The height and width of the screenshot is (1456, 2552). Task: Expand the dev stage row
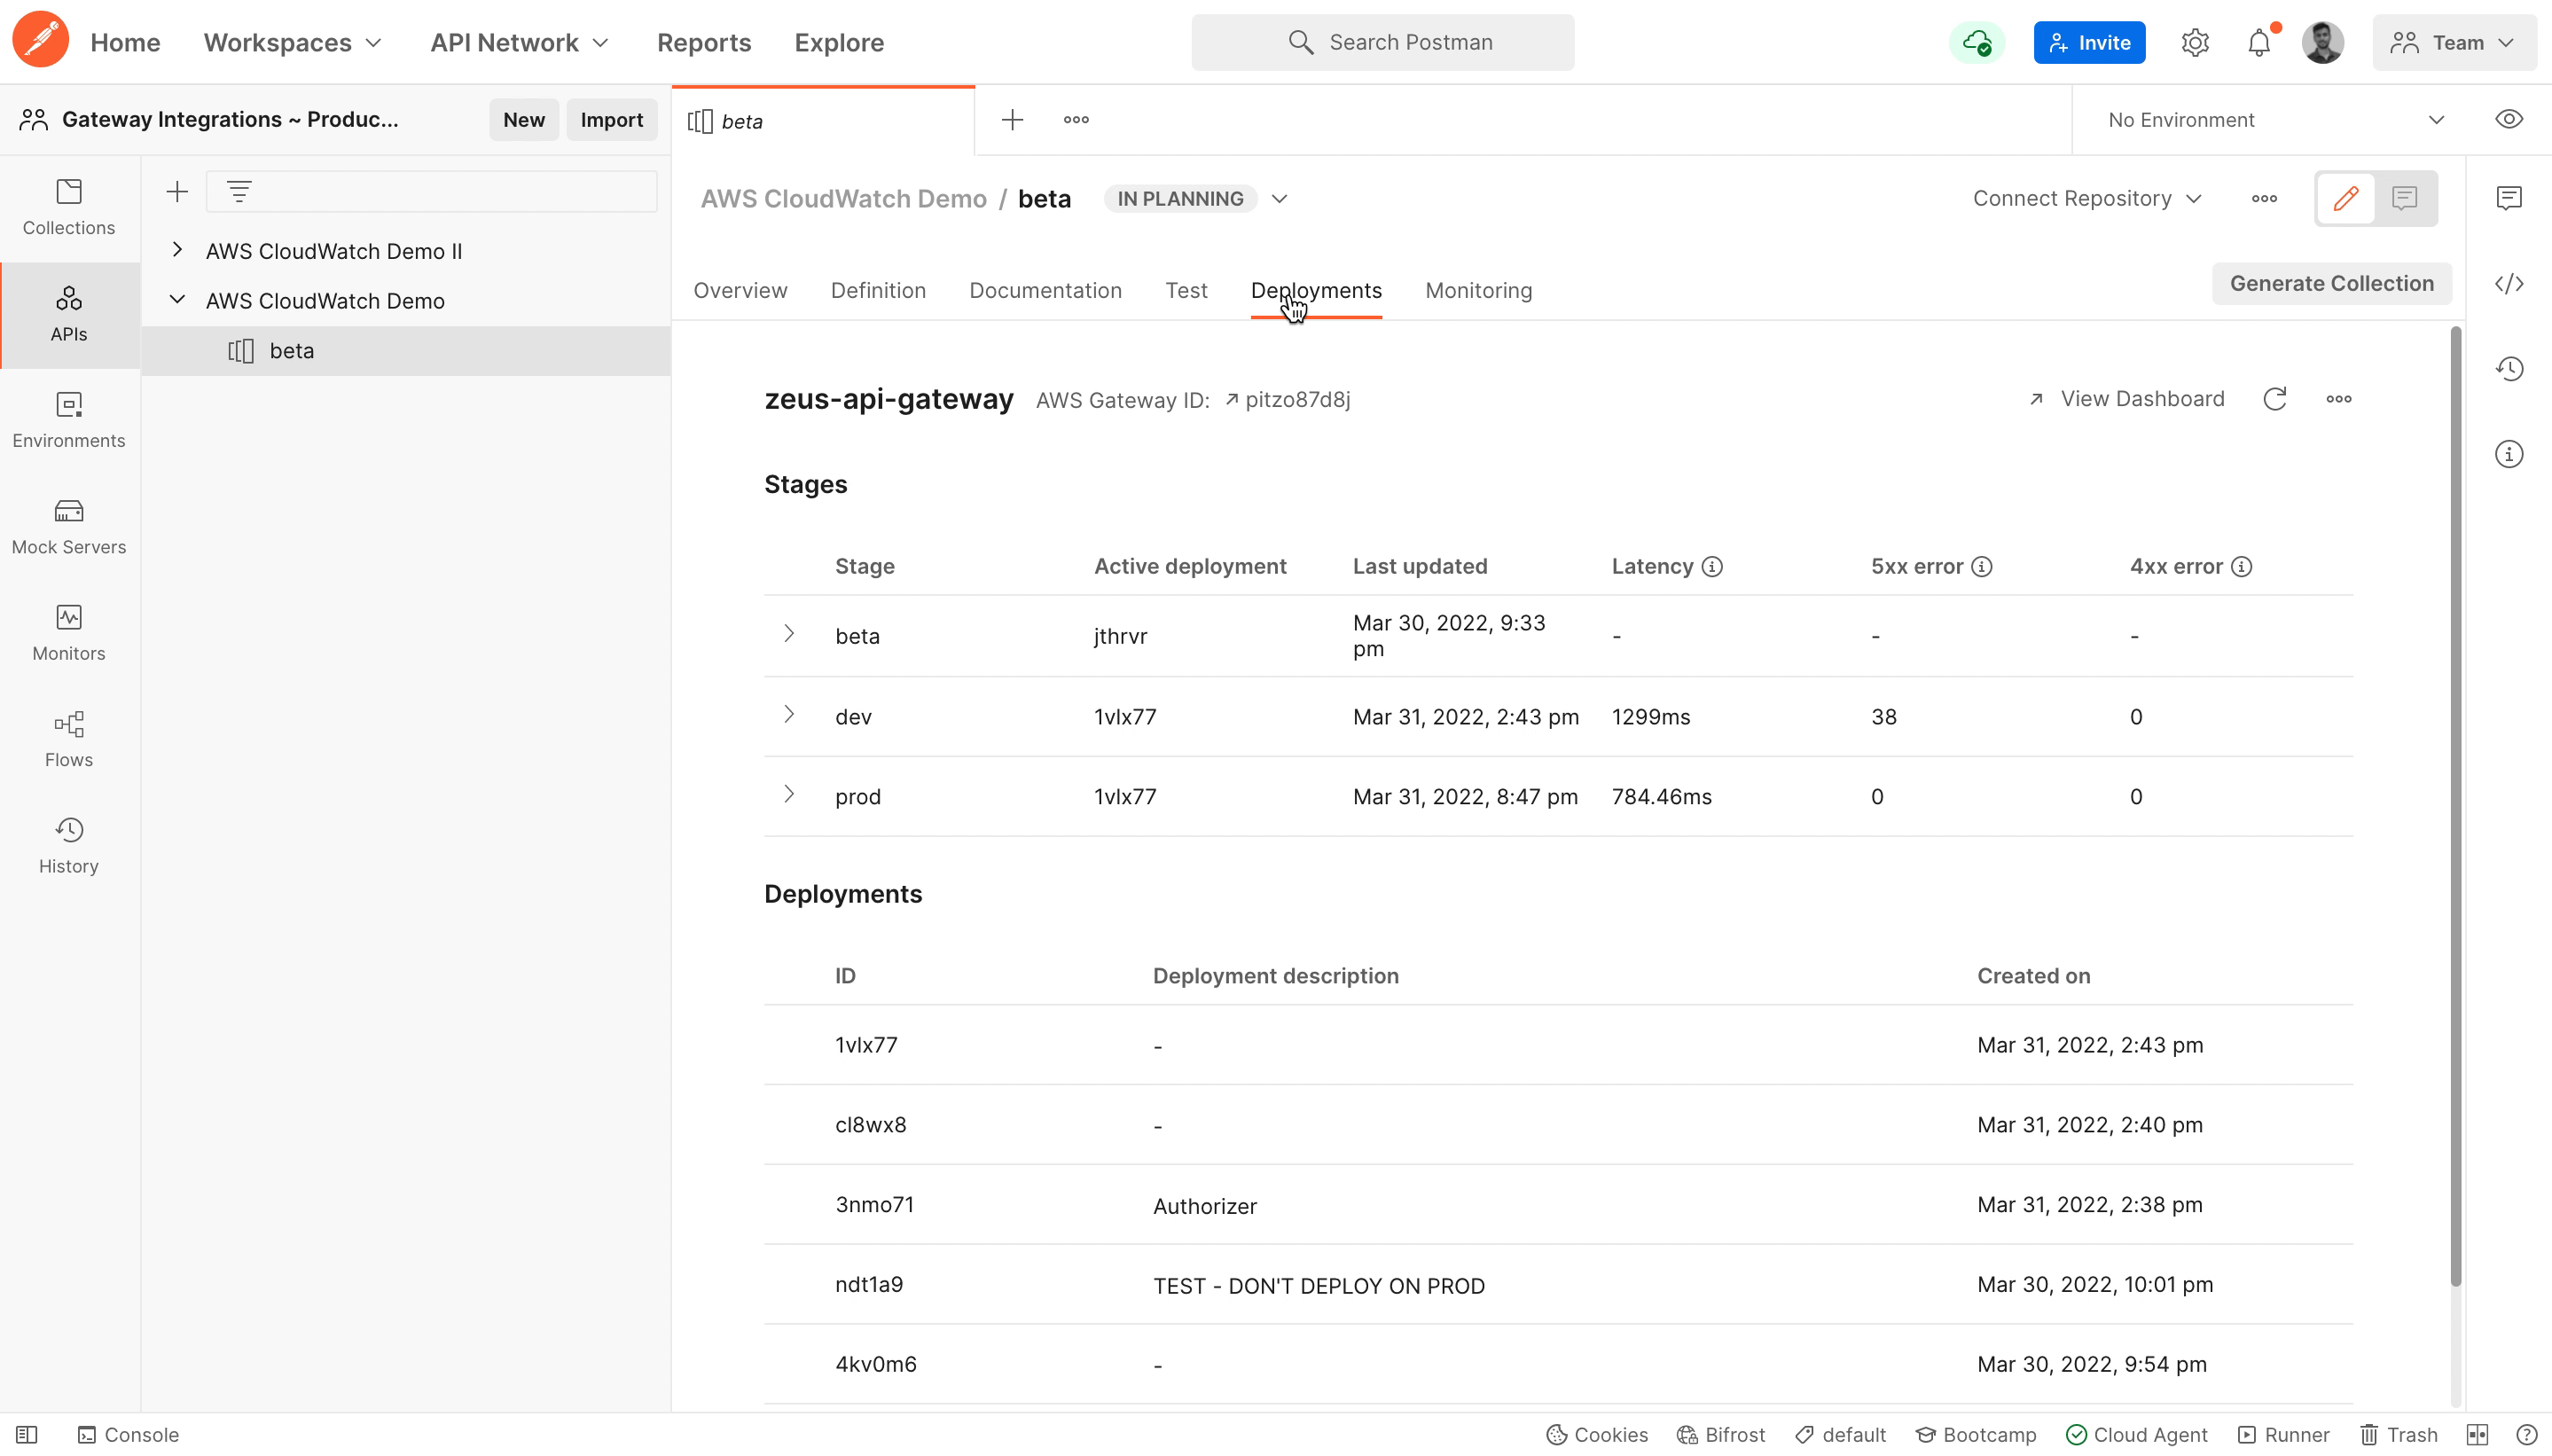tap(789, 715)
